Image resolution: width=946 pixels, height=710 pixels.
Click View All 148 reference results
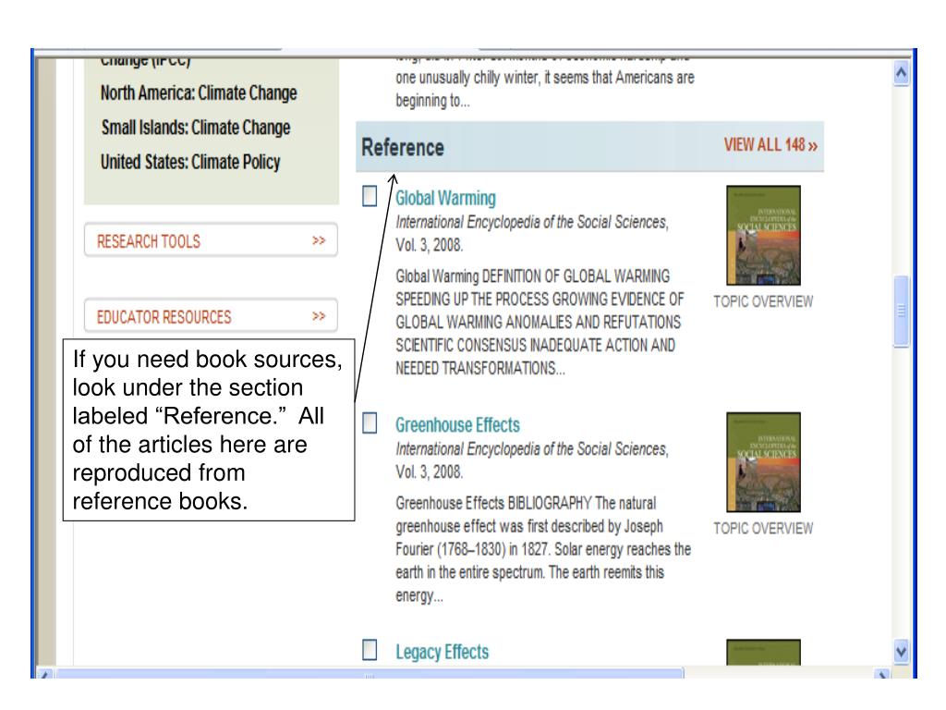(770, 145)
